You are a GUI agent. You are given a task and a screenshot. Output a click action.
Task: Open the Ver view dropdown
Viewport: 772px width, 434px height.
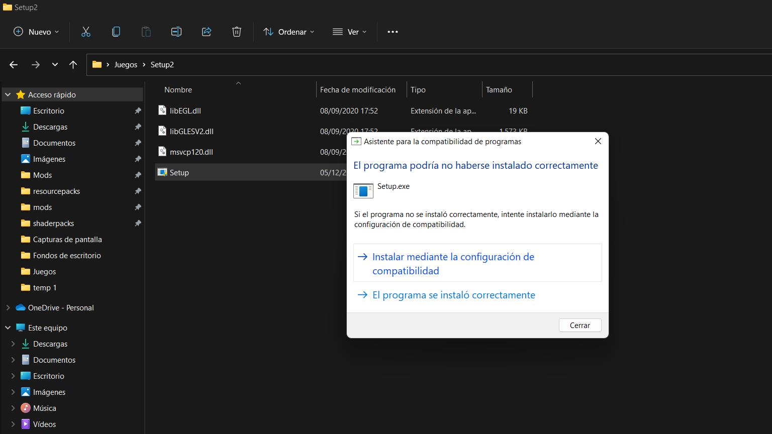click(x=350, y=32)
